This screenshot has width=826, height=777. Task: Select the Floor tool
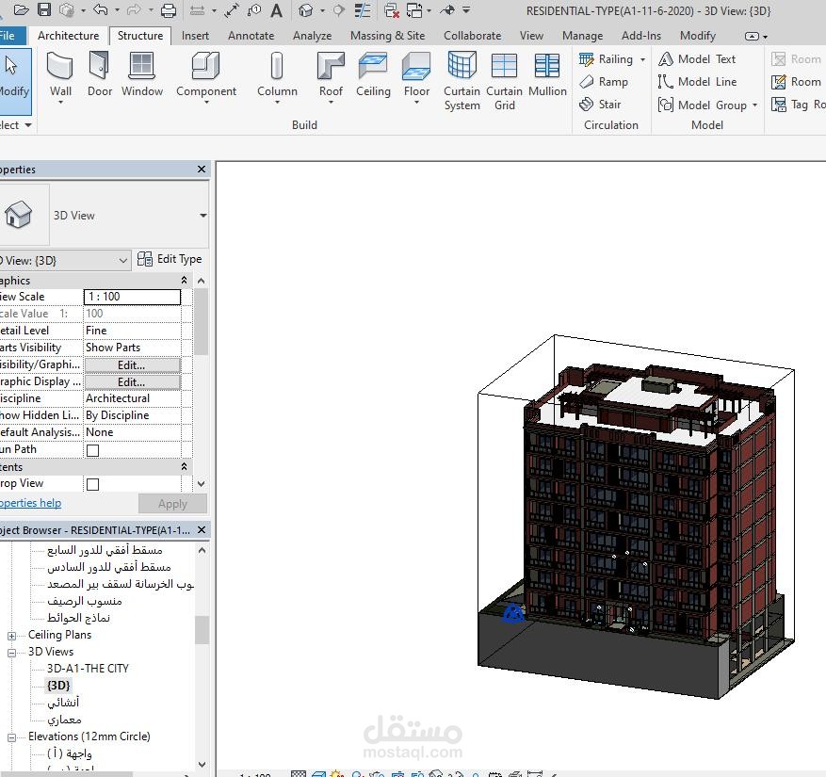[416, 76]
